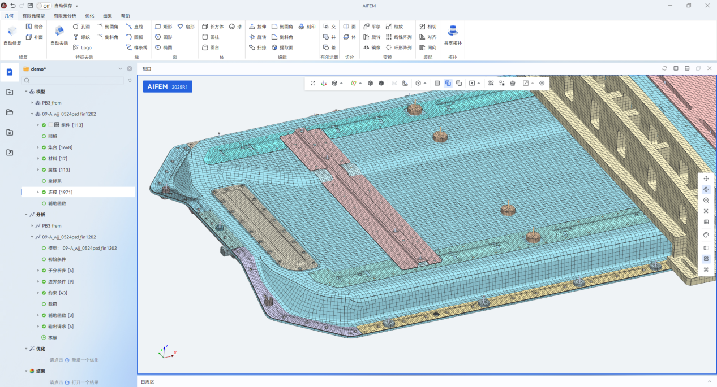Select the 长方体 cuboid tool
This screenshot has height=387, width=717.
[213, 27]
